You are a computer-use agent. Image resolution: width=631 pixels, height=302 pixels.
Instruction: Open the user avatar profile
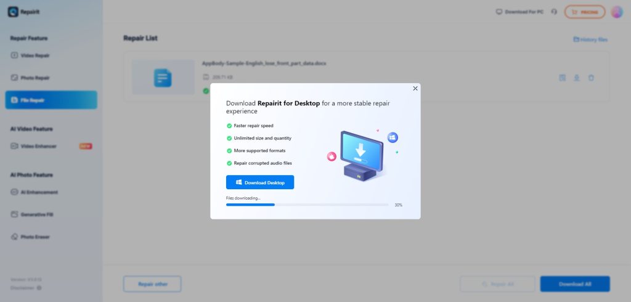click(x=617, y=12)
